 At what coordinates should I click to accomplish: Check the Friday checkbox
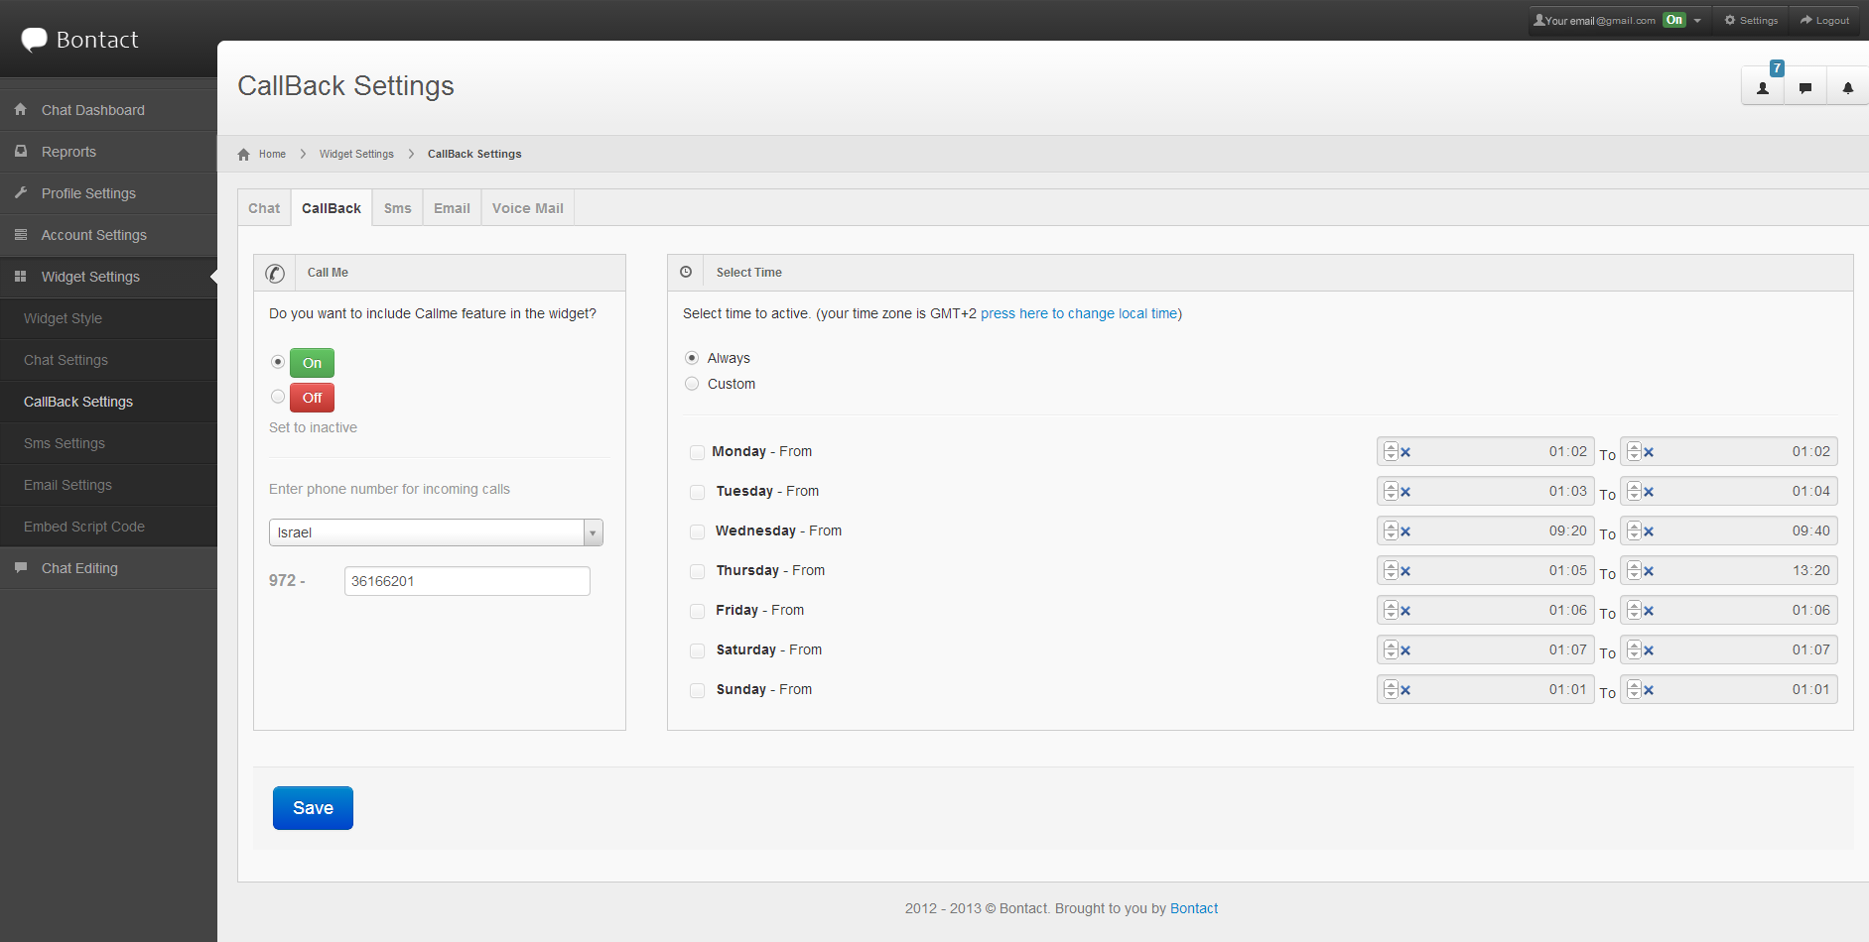pyautogui.click(x=697, y=611)
